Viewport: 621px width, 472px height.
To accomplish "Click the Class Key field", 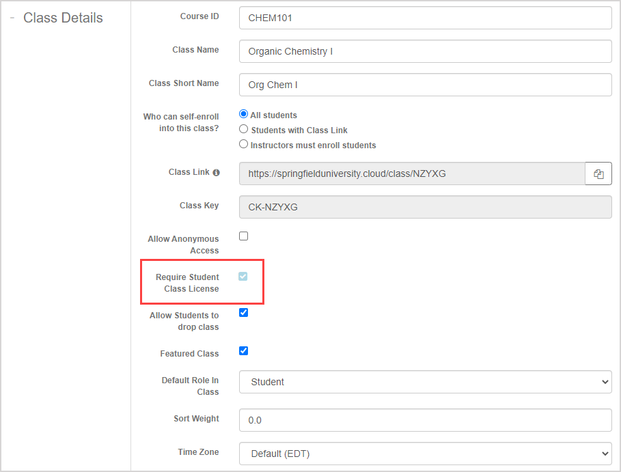I will point(425,207).
